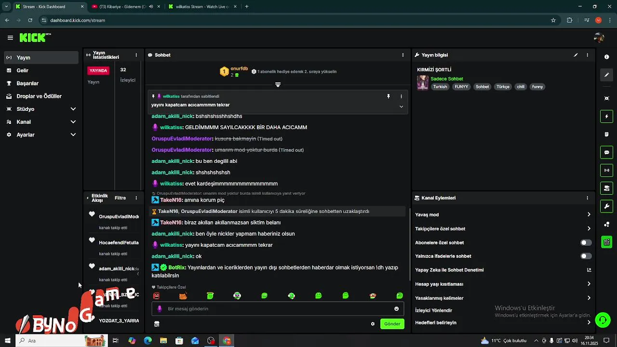Insert the green halo emote
The width and height of the screenshot is (617, 347).
click(210, 295)
